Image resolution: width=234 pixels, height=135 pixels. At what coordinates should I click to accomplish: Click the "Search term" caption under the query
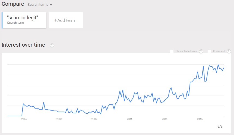click(x=16, y=23)
